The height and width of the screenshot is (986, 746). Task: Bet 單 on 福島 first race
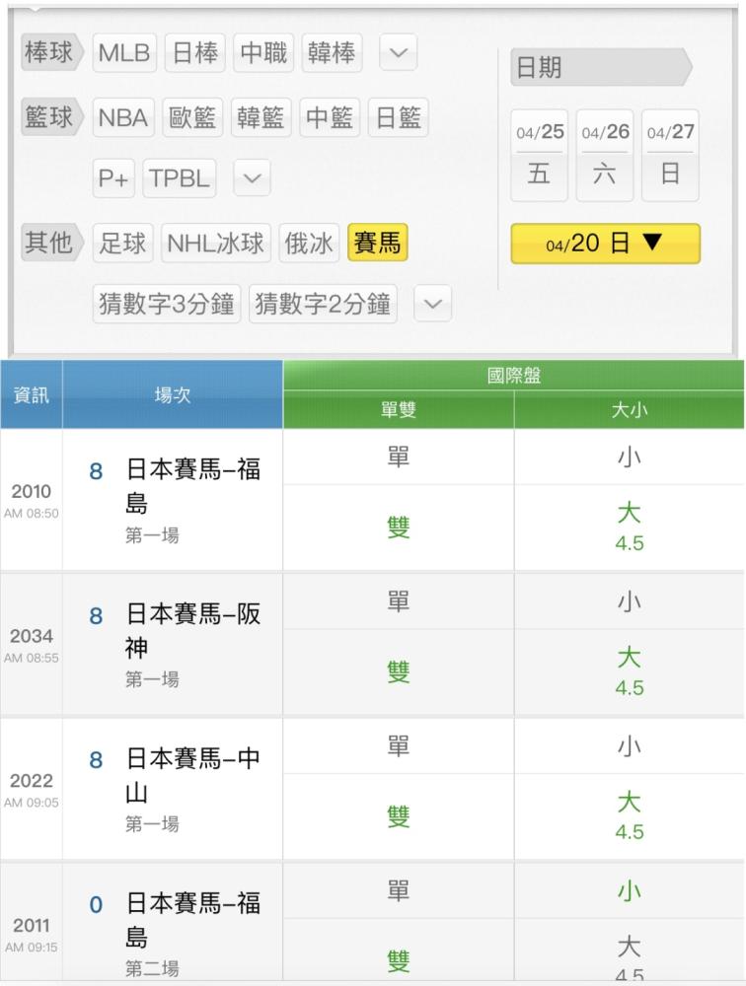click(x=398, y=458)
